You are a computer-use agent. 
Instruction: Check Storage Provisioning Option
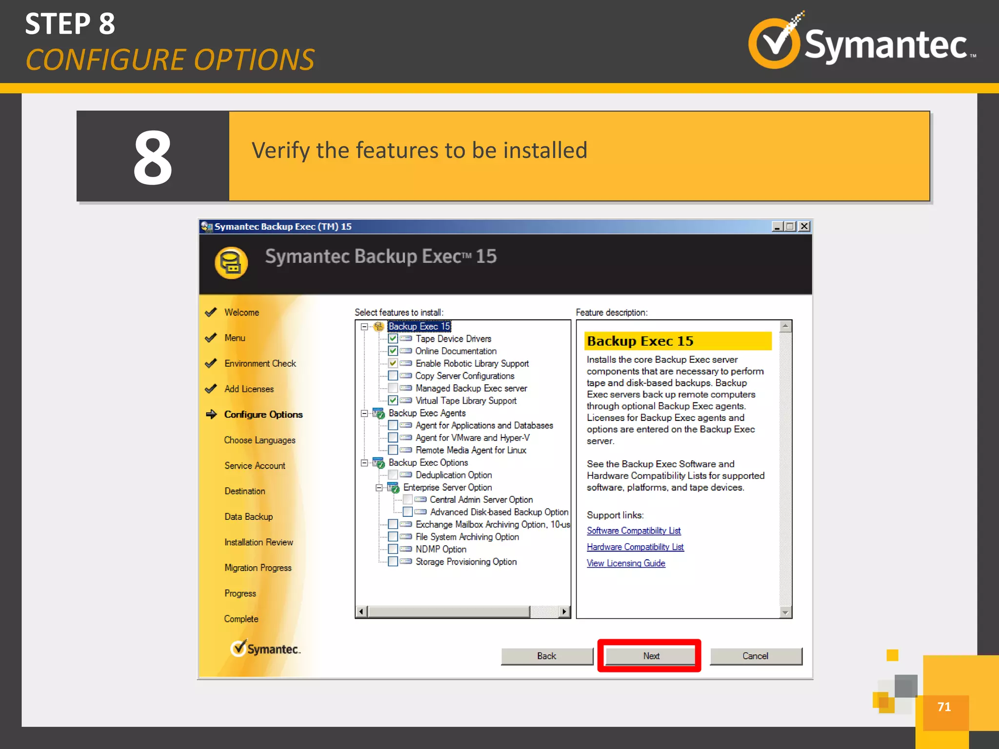393,562
